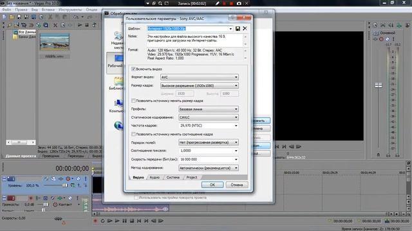Open the Вид menu
This screenshot has height=231, width=412.
(34, 10)
